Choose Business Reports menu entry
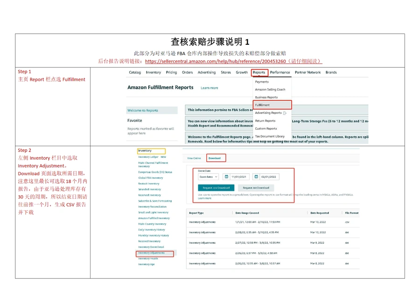The image size is (420, 297). 266,97
